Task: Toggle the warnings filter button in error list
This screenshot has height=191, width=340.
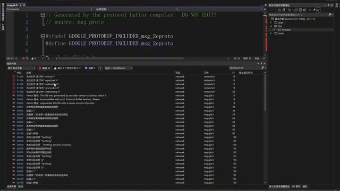Action: [x=67, y=68]
